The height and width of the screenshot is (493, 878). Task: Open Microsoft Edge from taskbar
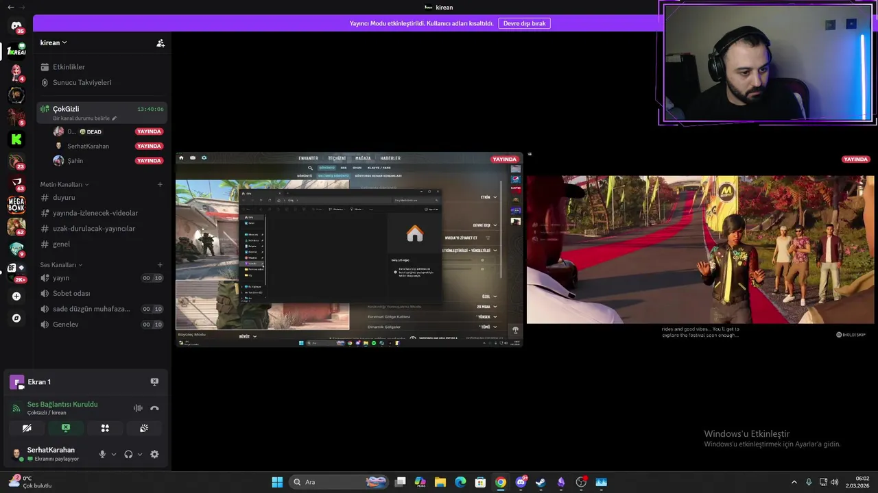coord(460,482)
